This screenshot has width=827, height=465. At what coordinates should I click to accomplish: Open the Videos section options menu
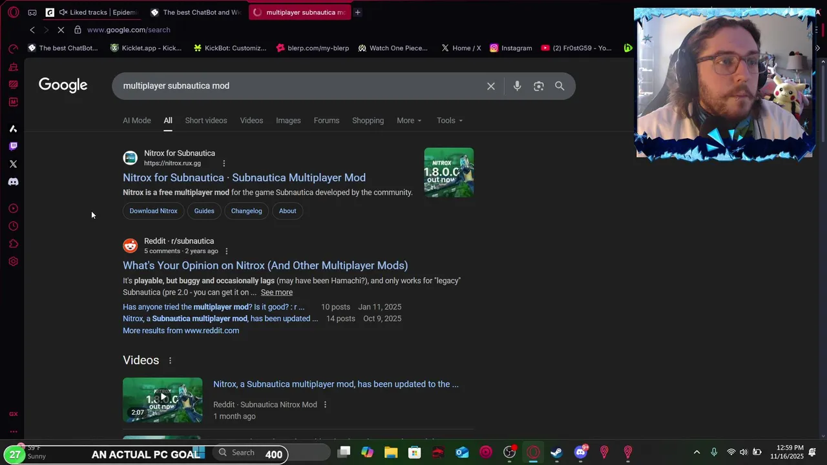pyautogui.click(x=171, y=361)
